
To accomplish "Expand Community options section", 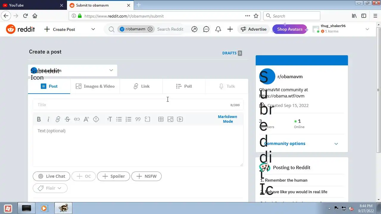I will click(x=302, y=144).
